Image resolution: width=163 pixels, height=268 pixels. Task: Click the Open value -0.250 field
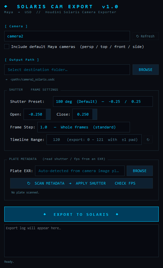click(35, 114)
